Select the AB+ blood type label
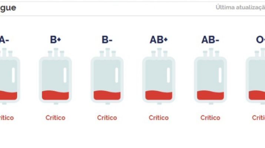Screen dimensions: 265x148 [x=159, y=40]
